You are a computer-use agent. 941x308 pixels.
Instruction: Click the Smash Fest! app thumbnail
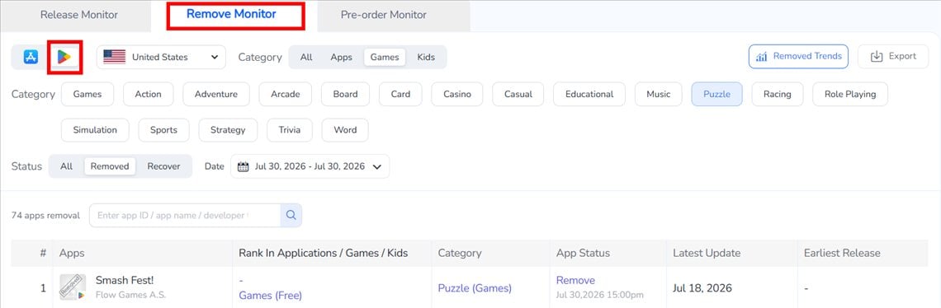point(73,287)
